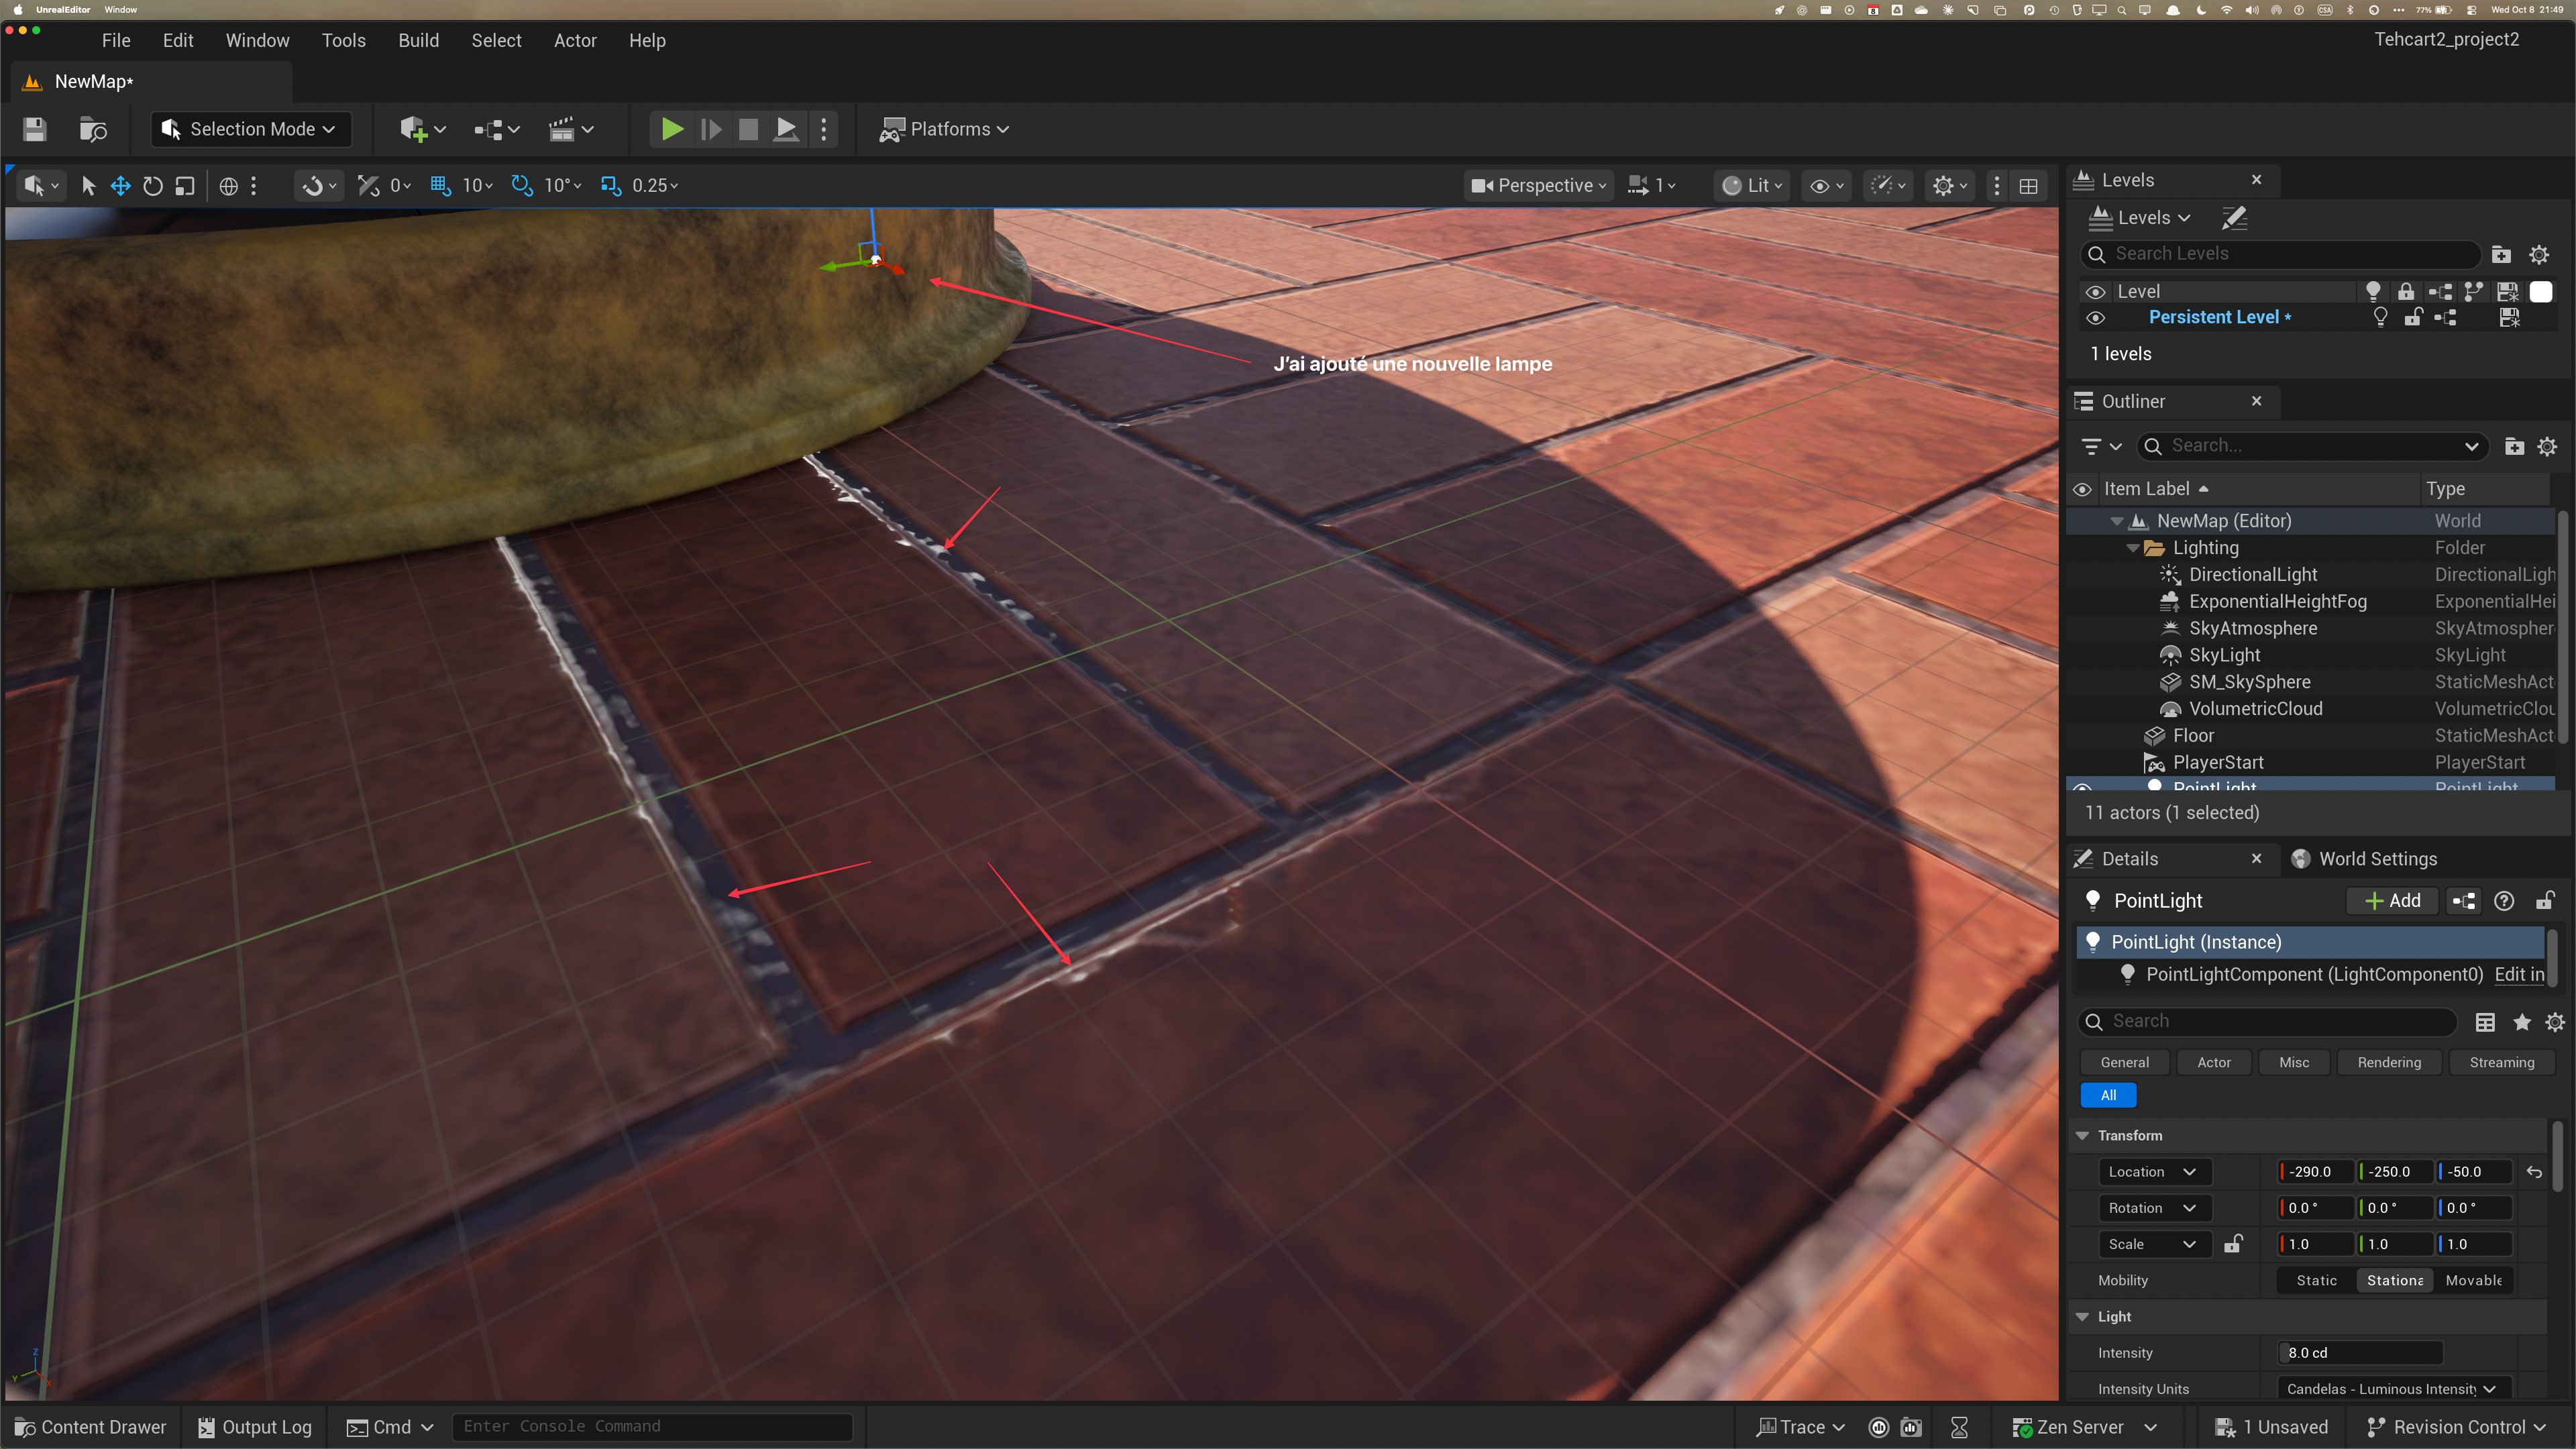Image resolution: width=2576 pixels, height=1449 pixels.
Task: Toggle the Details panel lock
Action: coord(2545,901)
